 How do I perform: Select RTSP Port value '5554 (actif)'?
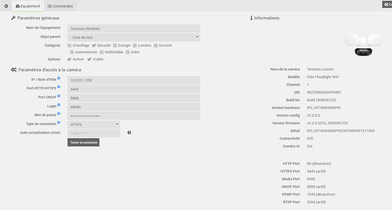point(316,202)
